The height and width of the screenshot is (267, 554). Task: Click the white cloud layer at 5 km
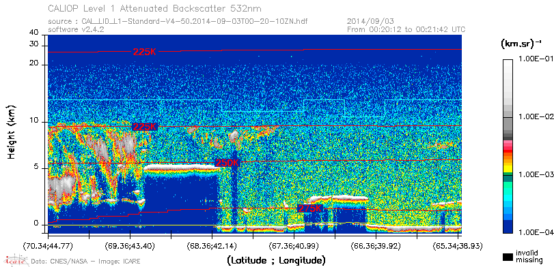pos(182,168)
